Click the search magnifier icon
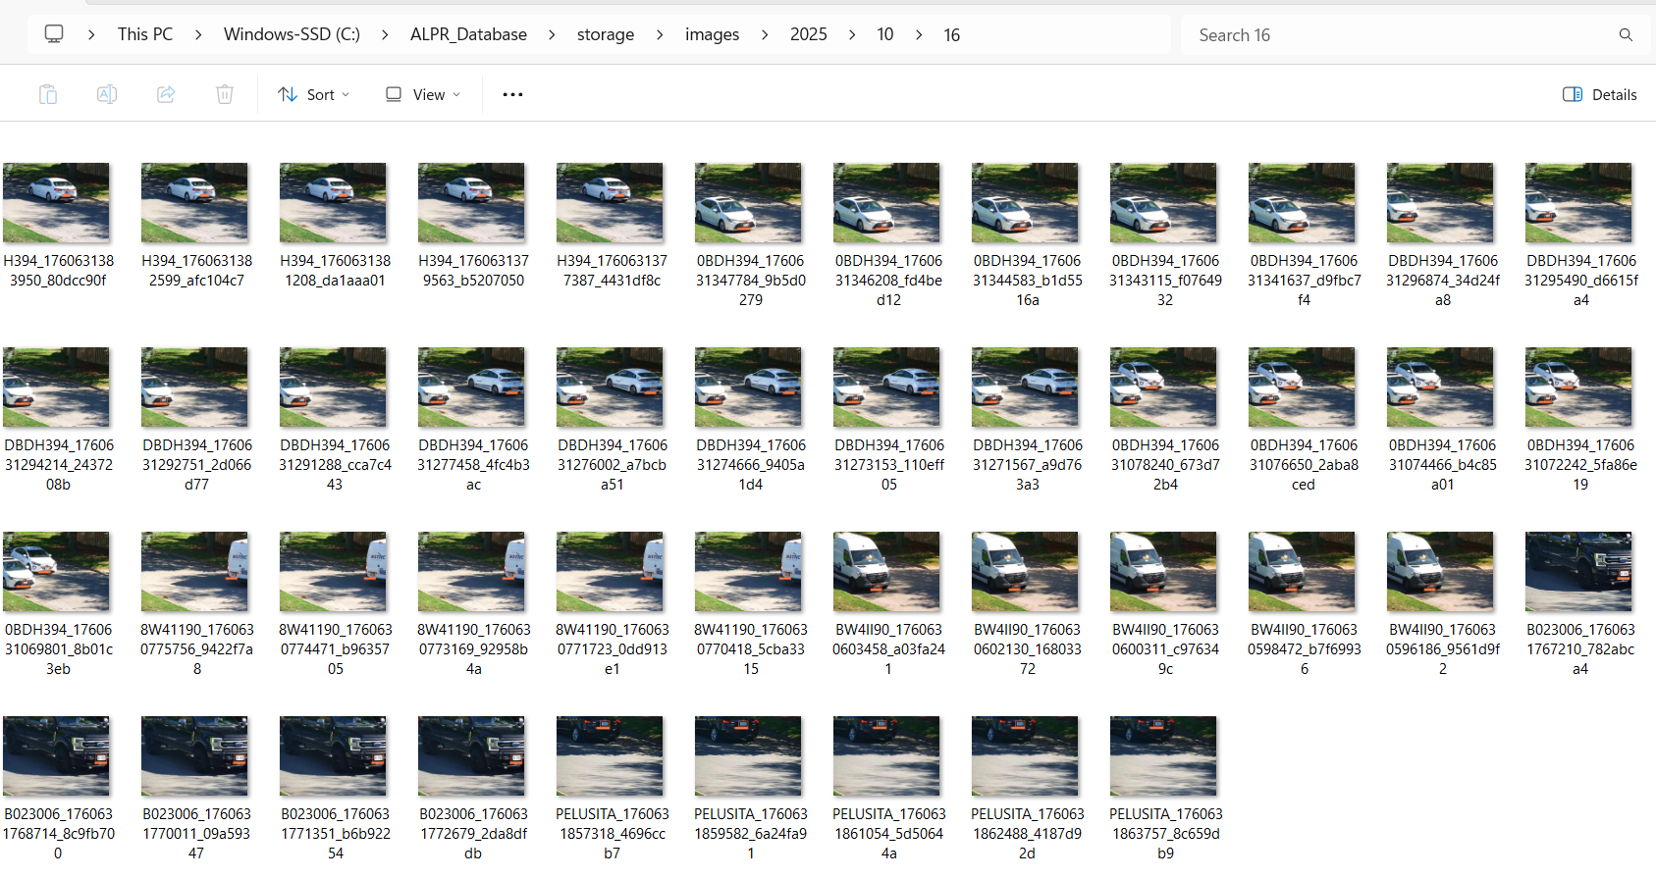This screenshot has width=1656, height=879. click(1626, 35)
